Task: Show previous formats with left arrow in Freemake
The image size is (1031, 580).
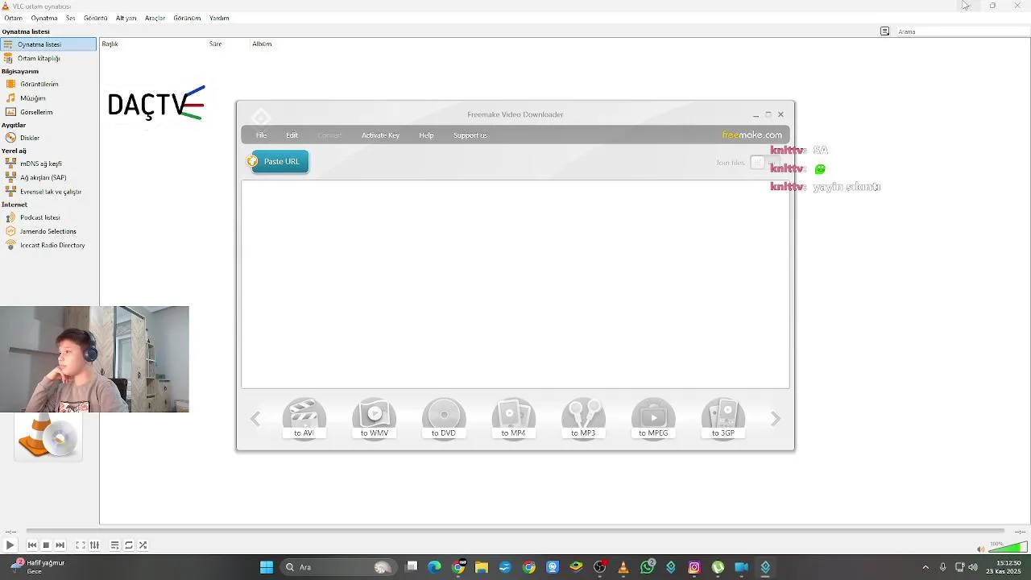Action: coord(255,419)
